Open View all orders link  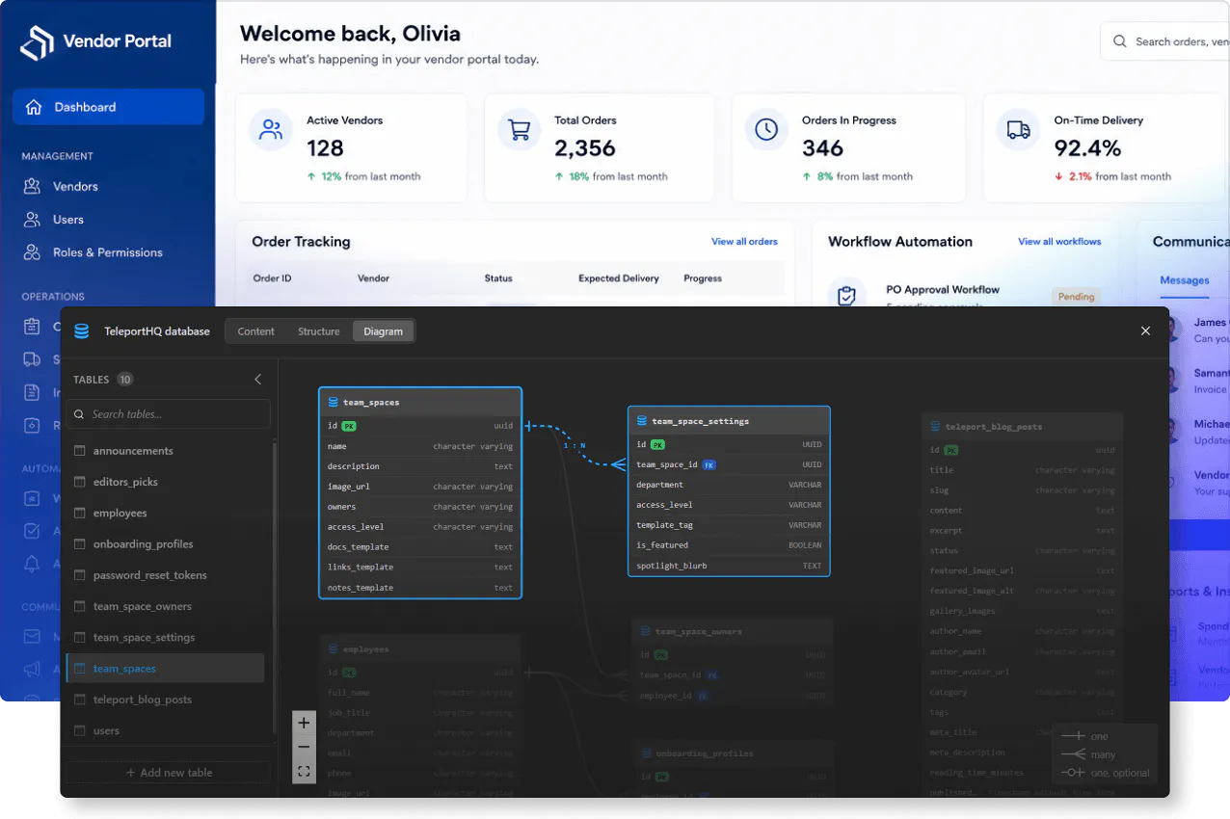744,242
